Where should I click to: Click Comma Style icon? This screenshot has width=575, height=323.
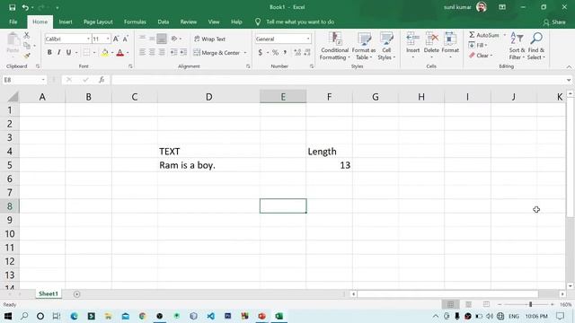[285, 53]
